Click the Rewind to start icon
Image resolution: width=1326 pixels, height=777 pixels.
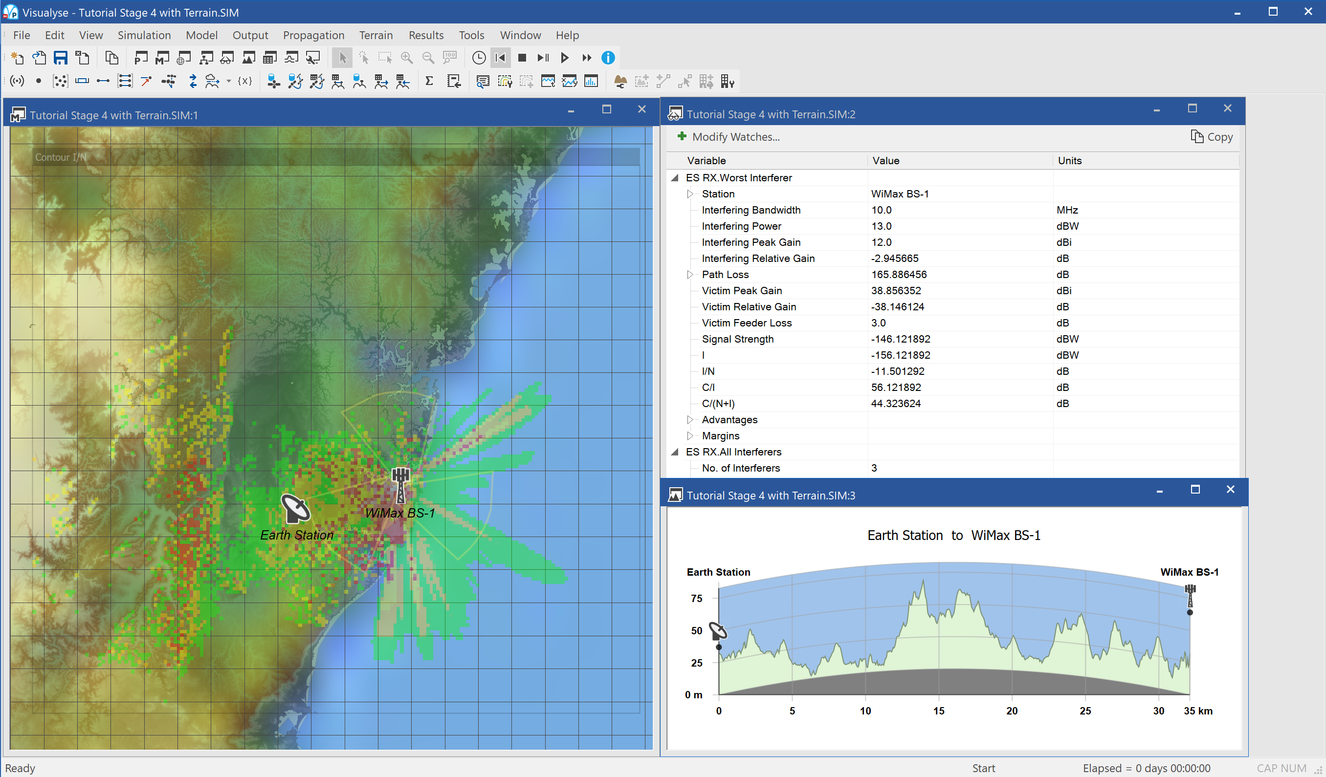pos(501,57)
